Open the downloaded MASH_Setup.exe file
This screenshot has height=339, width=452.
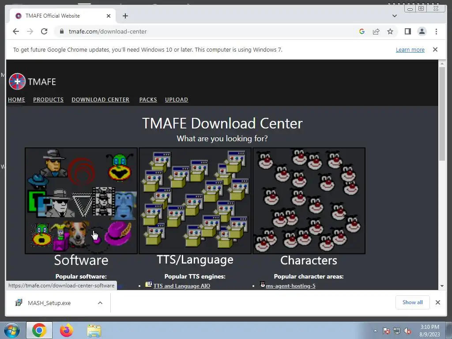49,303
